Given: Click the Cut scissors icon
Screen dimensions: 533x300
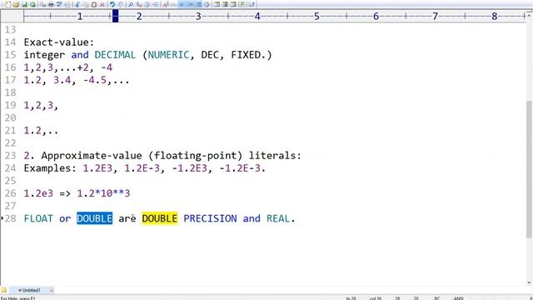Looking at the screenshot, I should click(77, 4).
